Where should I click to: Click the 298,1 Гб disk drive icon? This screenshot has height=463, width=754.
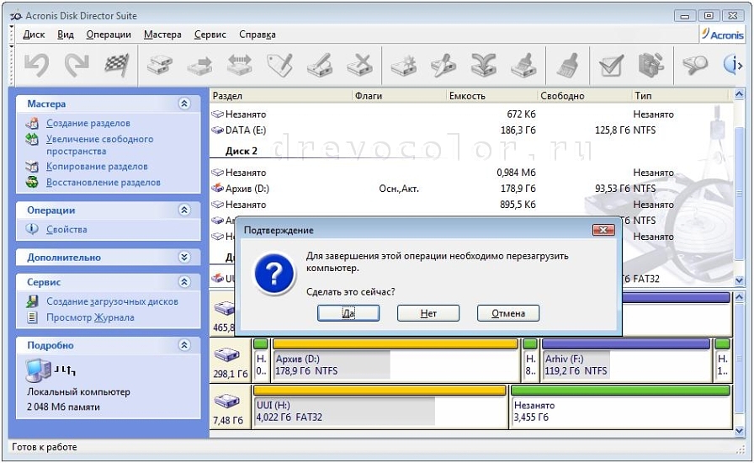point(226,355)
